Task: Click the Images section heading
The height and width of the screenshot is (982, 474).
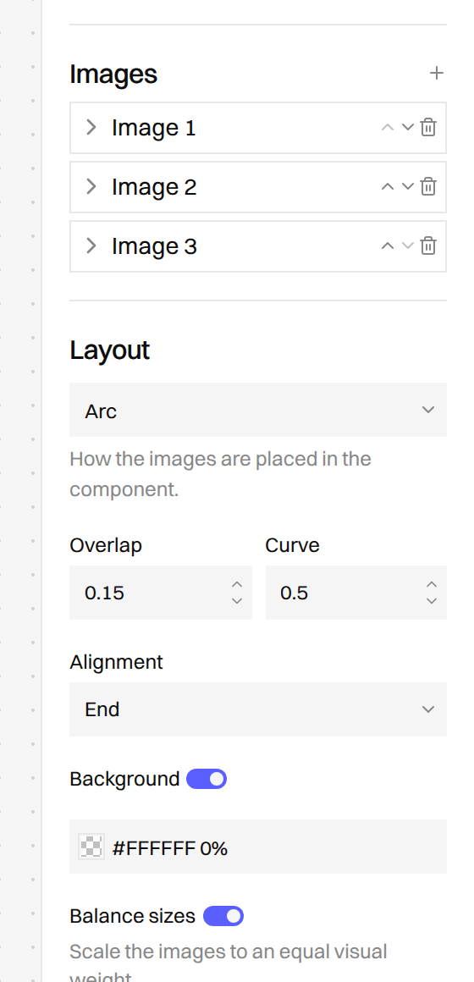Action: [113, 74]
